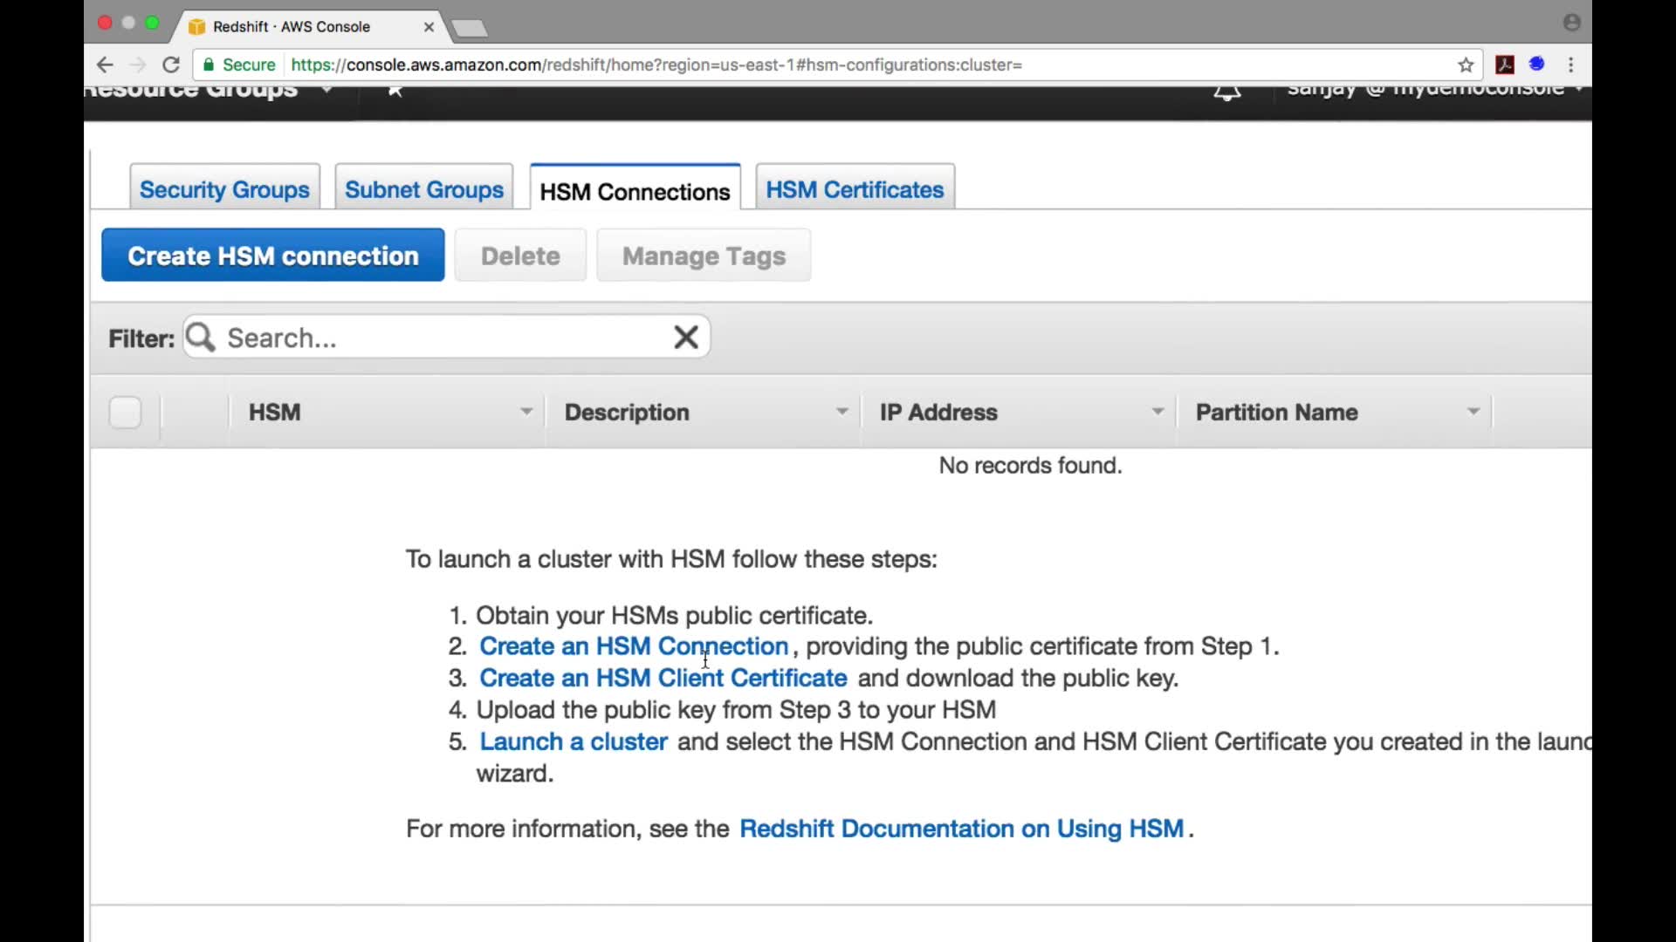Open HSM column dropdown arrow
Viewport: 1676px width, 942px height.
click(526, 412)
